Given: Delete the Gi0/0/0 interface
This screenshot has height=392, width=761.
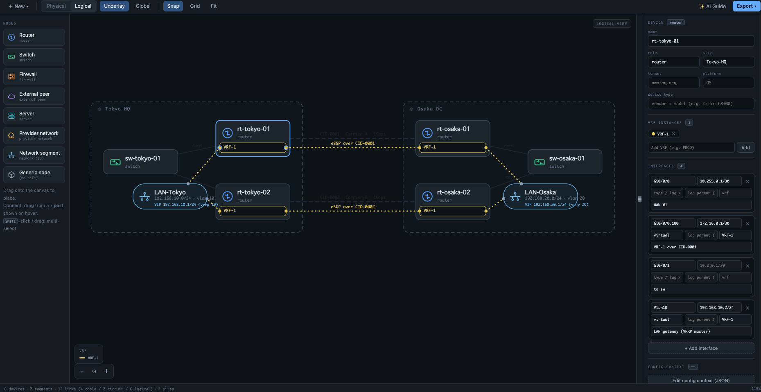Looking at the screenshot, I should pyautogui.click(x=747, y=181).
